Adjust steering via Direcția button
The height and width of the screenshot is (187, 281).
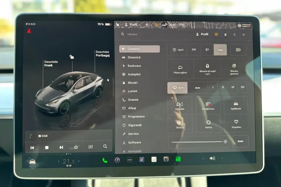click(180, 125)
